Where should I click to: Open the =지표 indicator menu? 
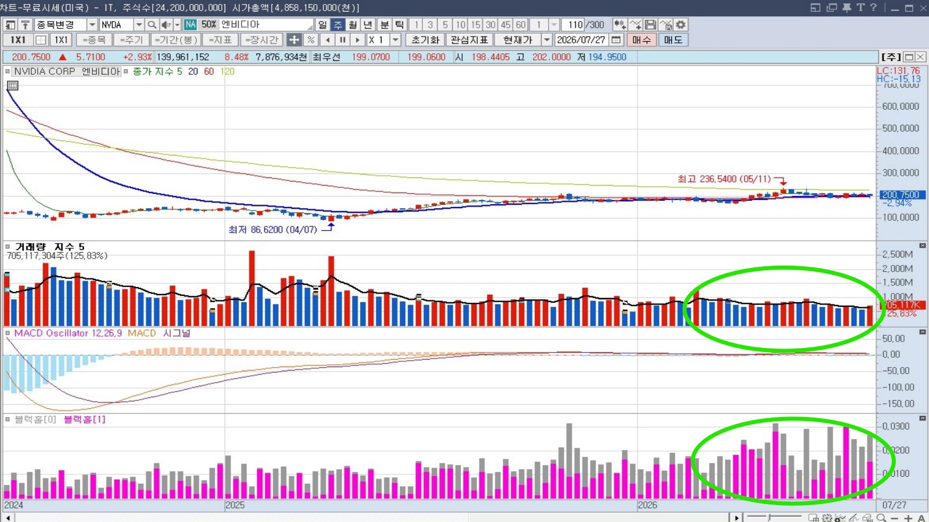coord(221,39)
